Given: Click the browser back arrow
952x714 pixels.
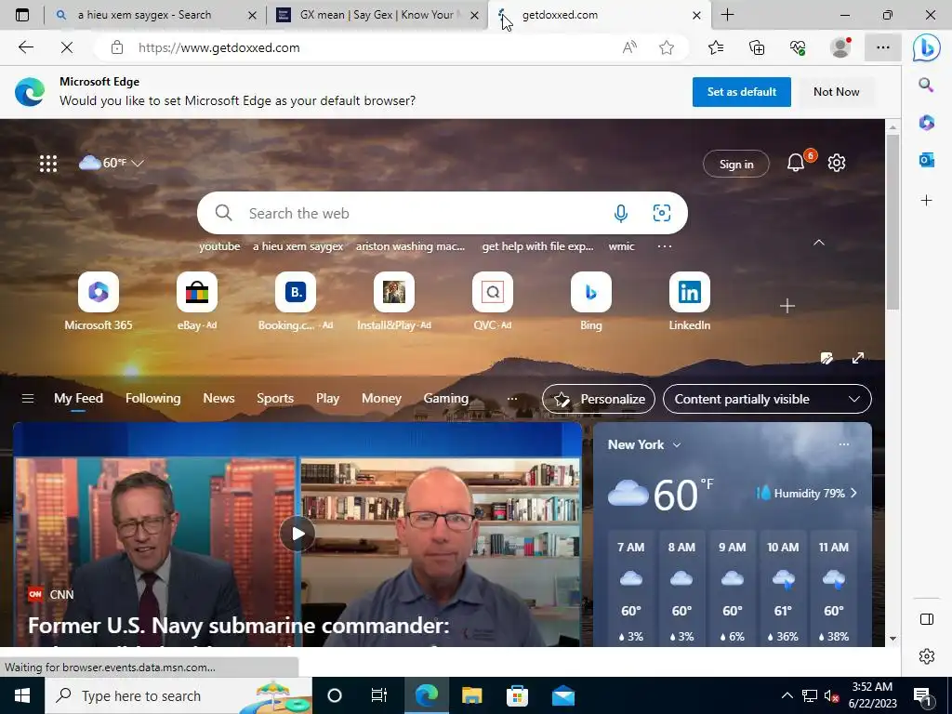Looking at the screenshot, I should tap(25, 47).
